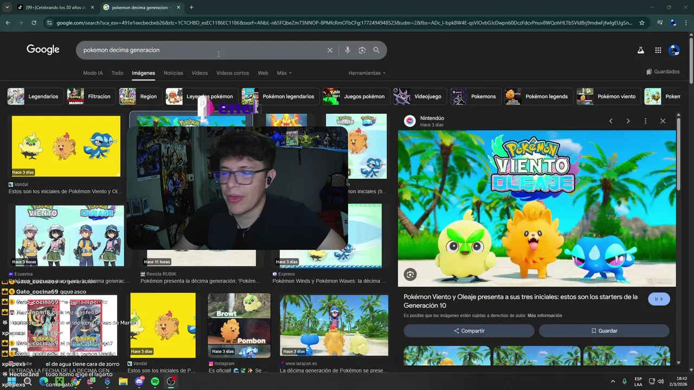Show hidden system tray icons

click(x=613, y=381)
